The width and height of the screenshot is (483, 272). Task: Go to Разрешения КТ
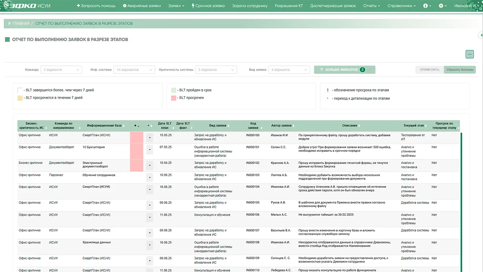(289, 6)
